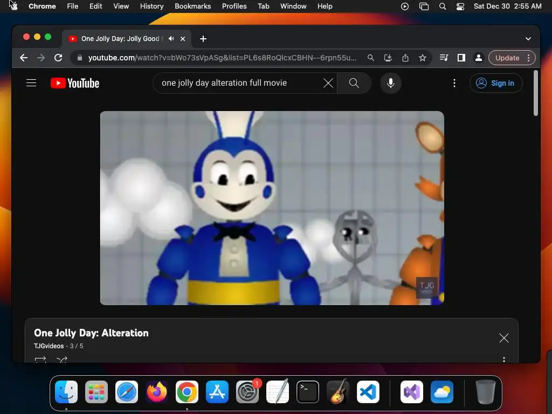Open zoom magnifier in address bar
The image size is (552, 414).
pos(371,58)
